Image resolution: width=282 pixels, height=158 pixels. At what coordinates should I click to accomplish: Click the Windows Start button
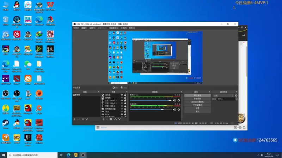click(4, 155)
